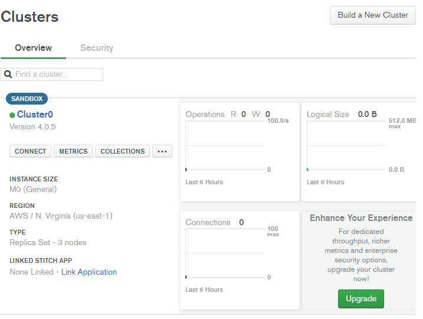The height and width of the screenshot is (319, 423).
Task: Follow the Link Application link
Action: pyautogui.click(x=89, y=272)
